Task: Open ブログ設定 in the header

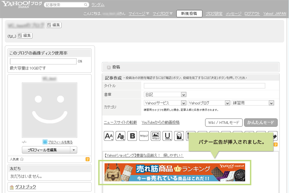Action: [x=214, y=14]
